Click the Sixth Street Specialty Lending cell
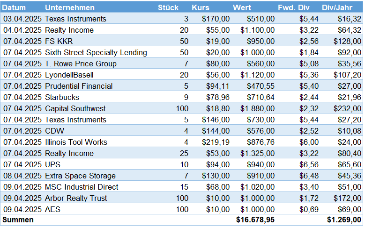This screenshot has height=227, width=365. coord(96,52)
